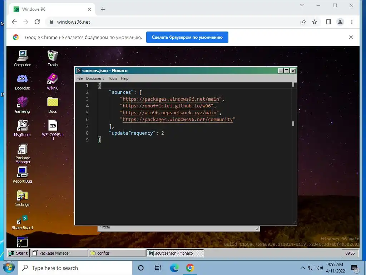Show hidden system tray icons

point(302,268)
